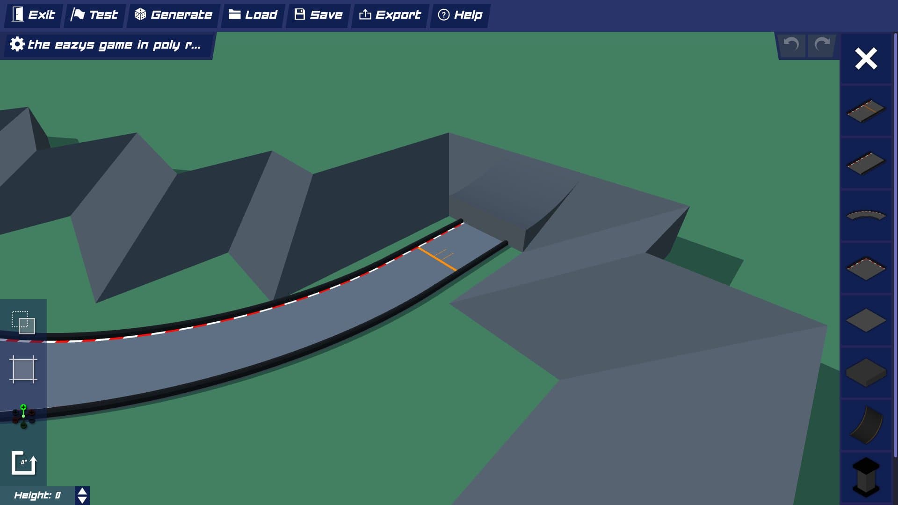Click the Test button
Image resolution: width=898 pixels, height=505 pixels.
[94, 15]
